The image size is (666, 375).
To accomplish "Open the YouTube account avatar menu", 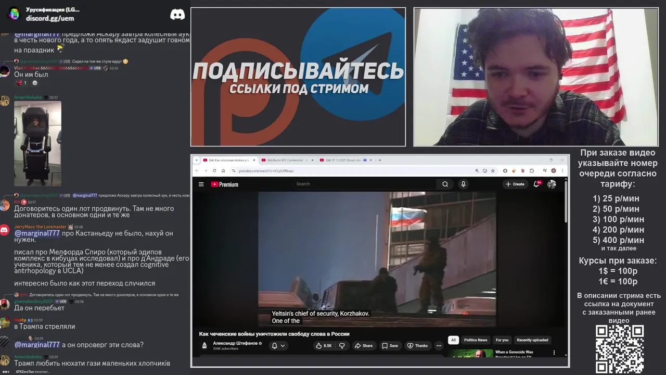I will point(552,184).
